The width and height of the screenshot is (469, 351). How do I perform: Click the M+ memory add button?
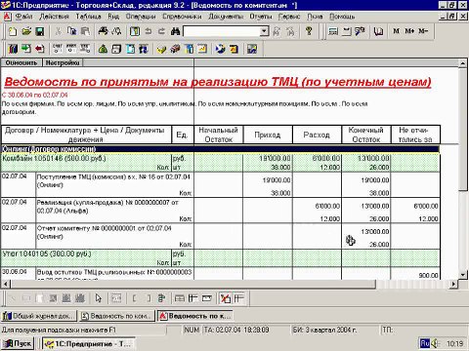[409, 31]
